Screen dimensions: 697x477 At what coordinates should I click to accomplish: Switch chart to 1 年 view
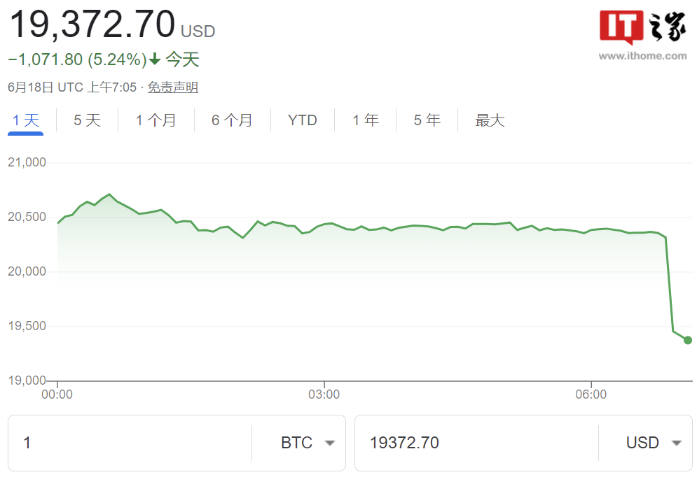(x=365, y=120)
